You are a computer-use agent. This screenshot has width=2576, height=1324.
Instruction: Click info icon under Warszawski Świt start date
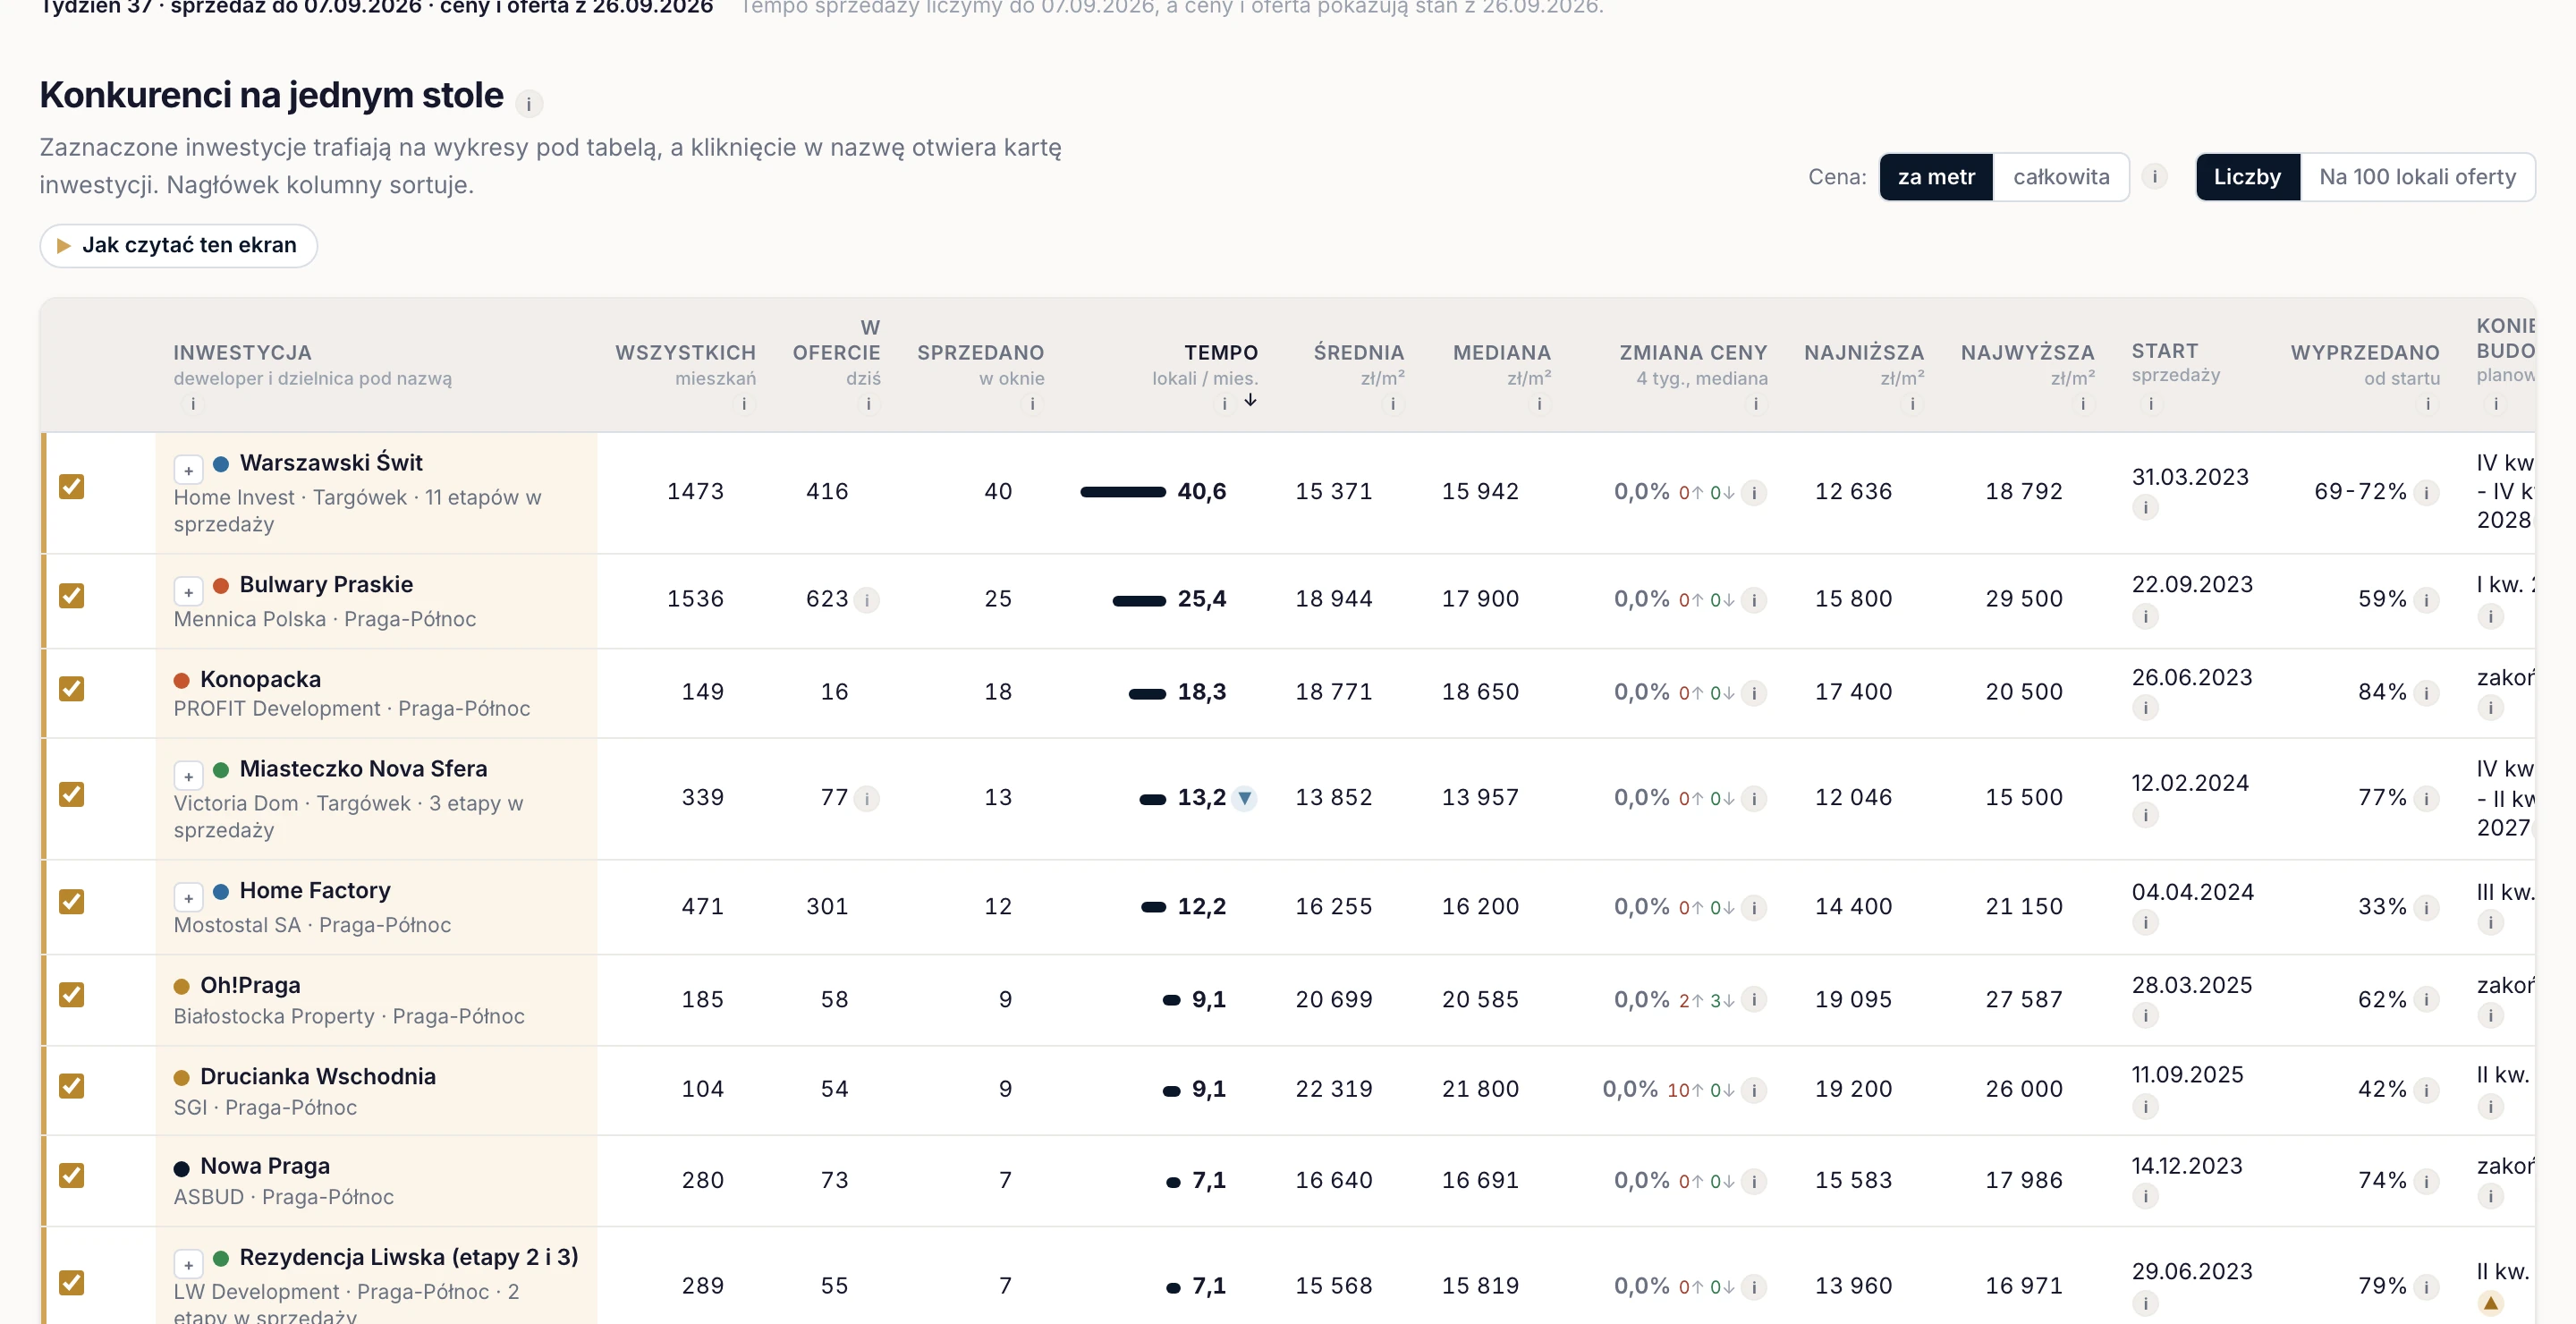pos(2145,507)
